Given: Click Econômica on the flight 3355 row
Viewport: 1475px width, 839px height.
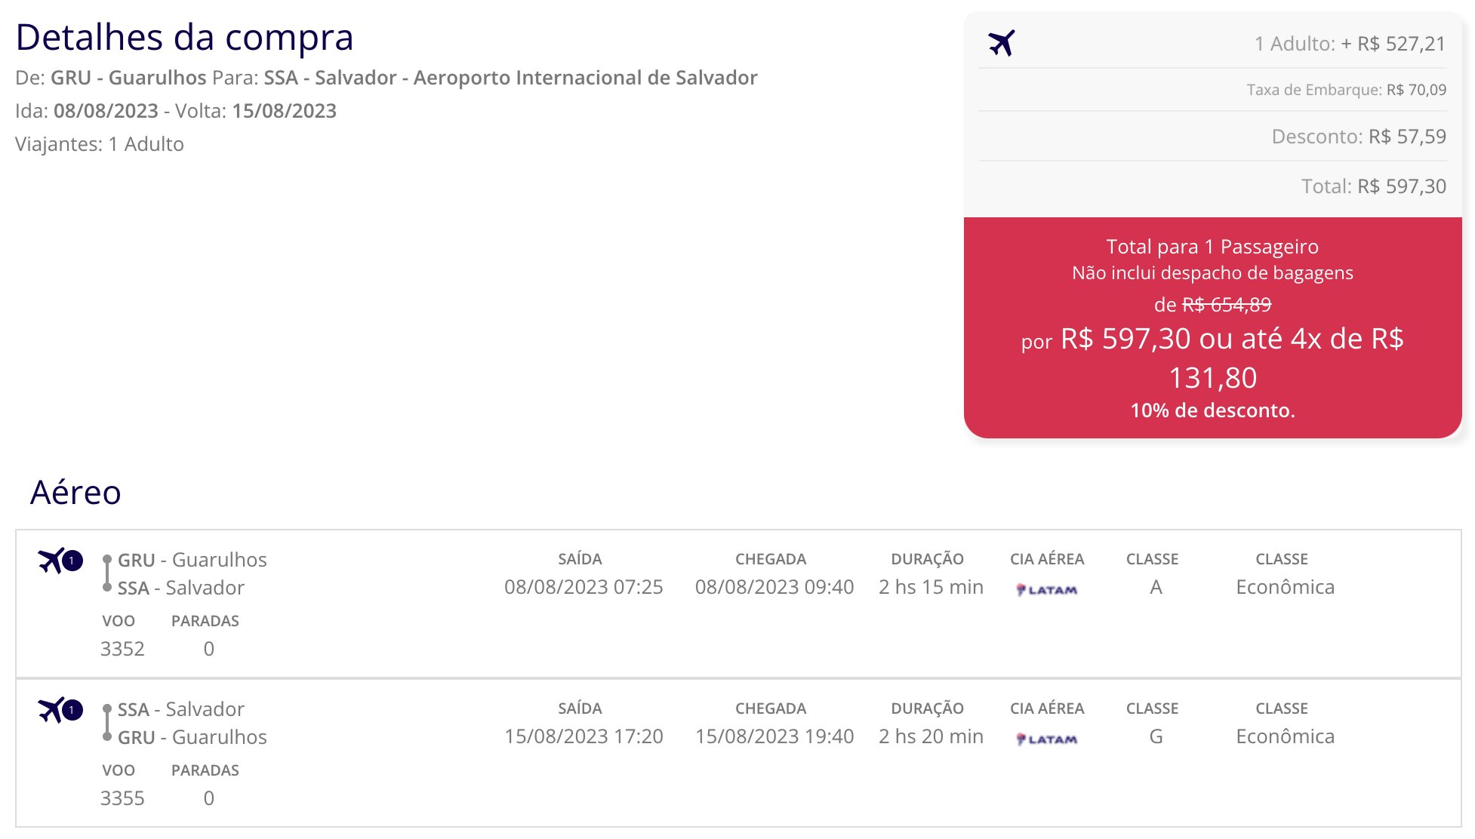Looking at the screenshot, I should click(1285, 736).
